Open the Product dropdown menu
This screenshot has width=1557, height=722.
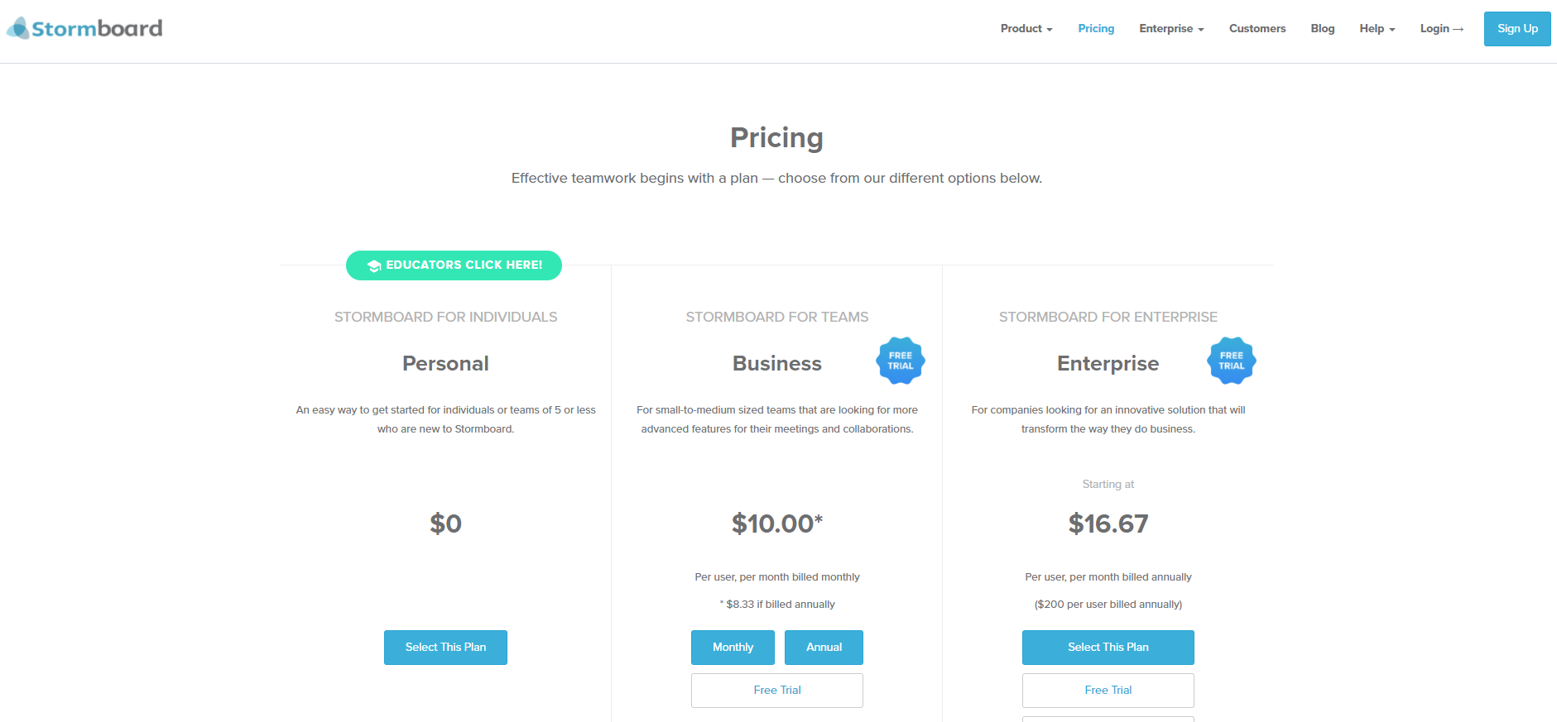coord(1026,29)
